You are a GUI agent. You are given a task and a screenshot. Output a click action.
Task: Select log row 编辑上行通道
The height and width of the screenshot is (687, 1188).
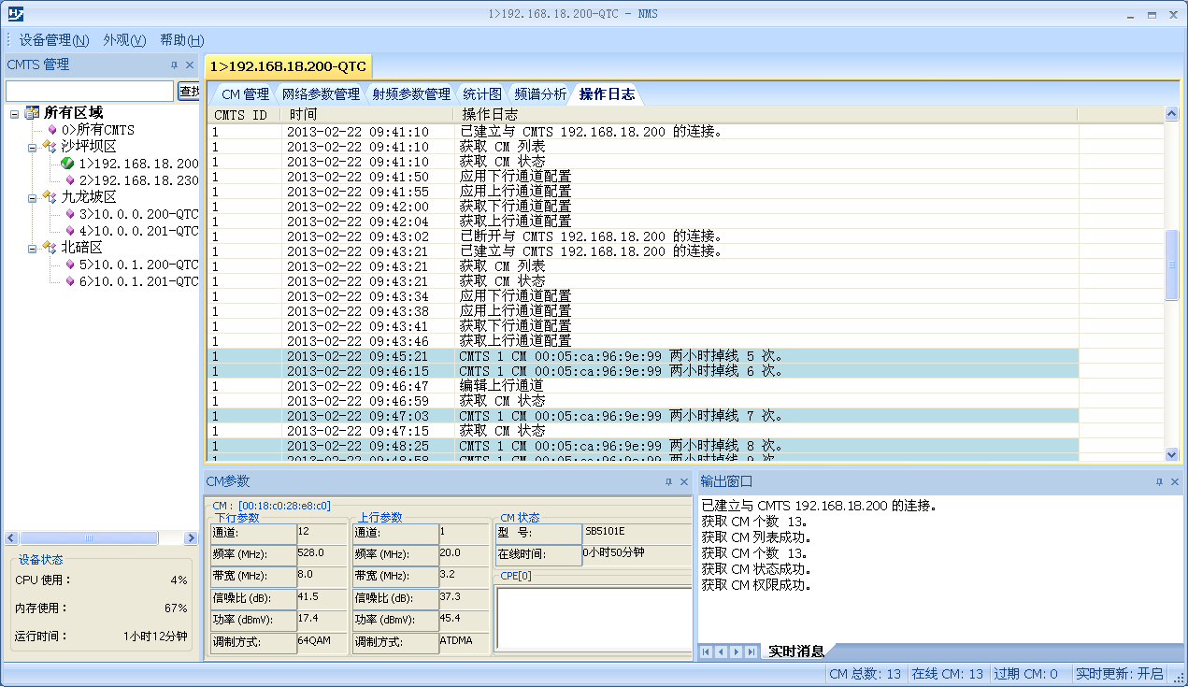coord(643,386)
